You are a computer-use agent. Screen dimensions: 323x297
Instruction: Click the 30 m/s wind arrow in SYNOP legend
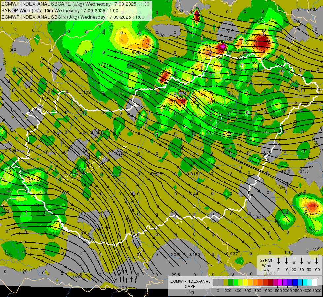point(302,261)
